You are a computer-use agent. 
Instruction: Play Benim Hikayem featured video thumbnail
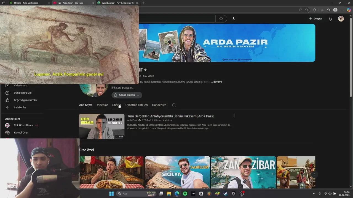coord(102,127)
